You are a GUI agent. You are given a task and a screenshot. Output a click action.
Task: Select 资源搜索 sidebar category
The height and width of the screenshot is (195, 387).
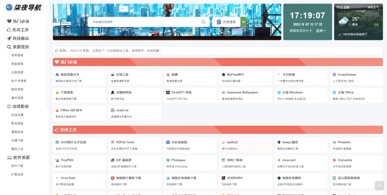[18, 47]
